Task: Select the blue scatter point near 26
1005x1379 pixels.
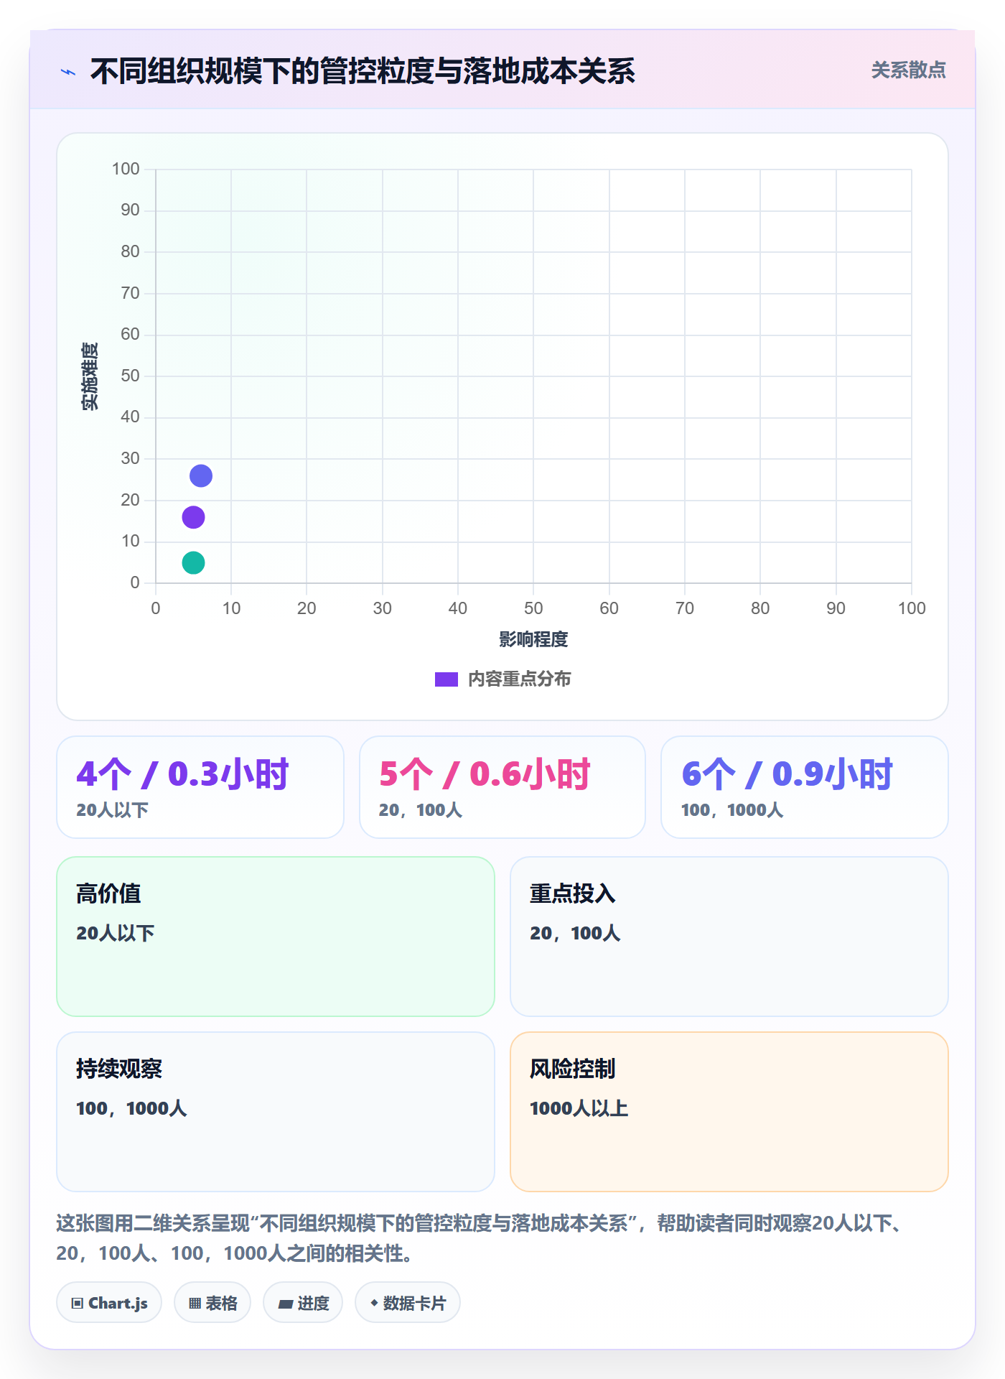Action: point(201,475)
